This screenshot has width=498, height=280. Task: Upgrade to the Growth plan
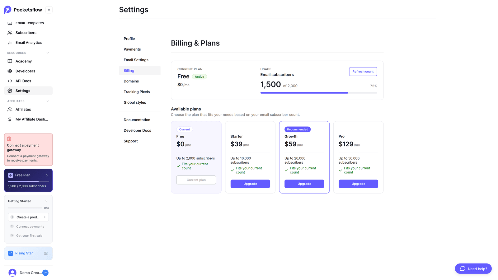[304, 184]
